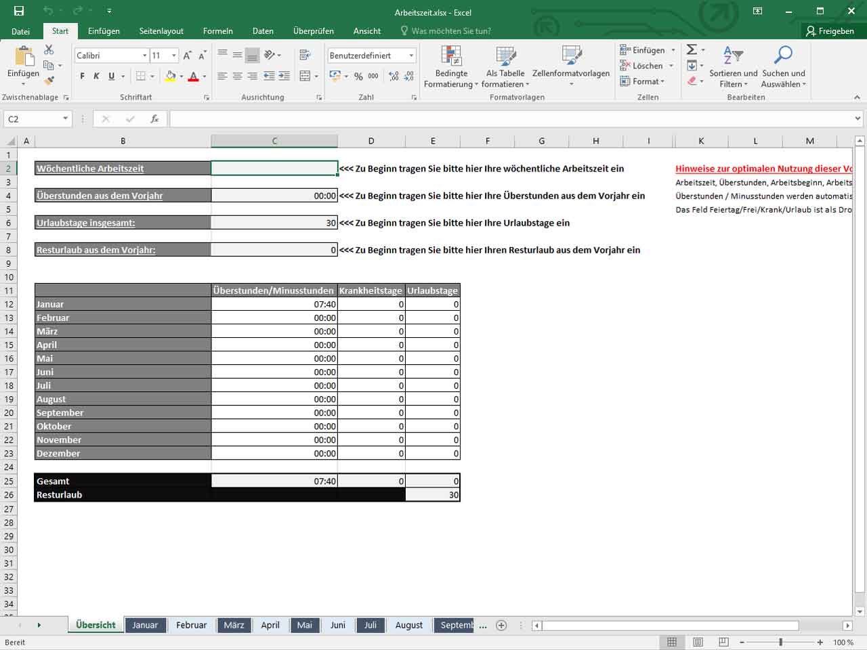Click the AutoSum sigma icon
The image size is (867, 650).
692,50
